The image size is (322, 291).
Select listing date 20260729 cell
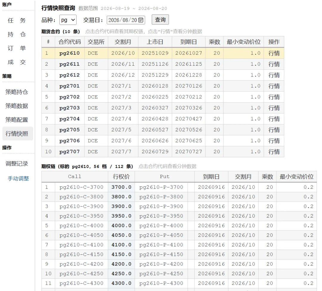(x=155, y=152)
